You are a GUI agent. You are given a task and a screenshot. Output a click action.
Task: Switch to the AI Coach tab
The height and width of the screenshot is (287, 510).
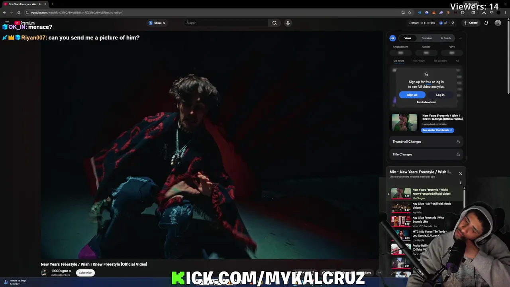click(x=445, y=38)
